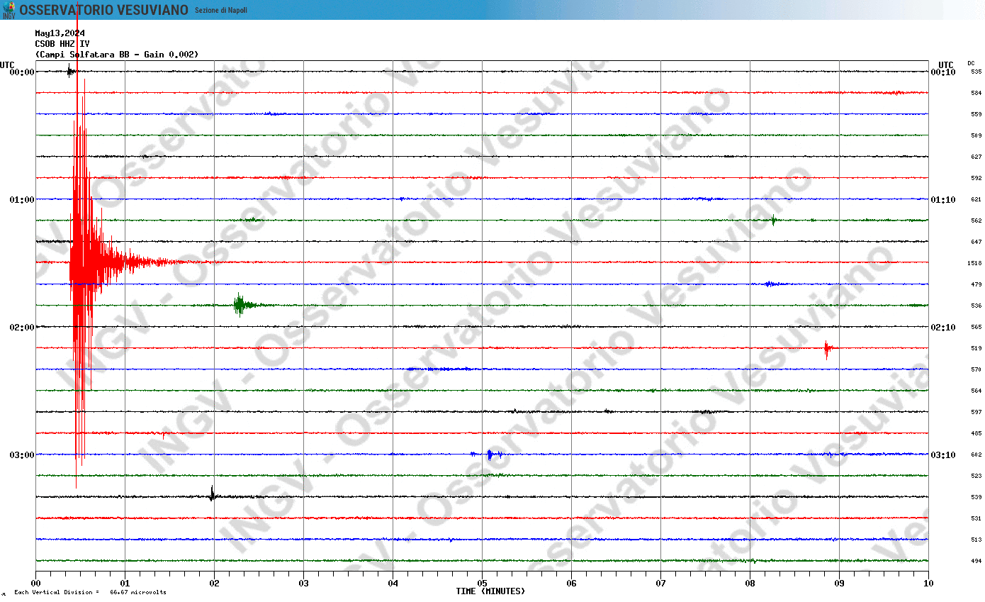Click the station code 'CSOB HHZ IV'
This screenshot has height=602, width=985.
coord(62,44)
